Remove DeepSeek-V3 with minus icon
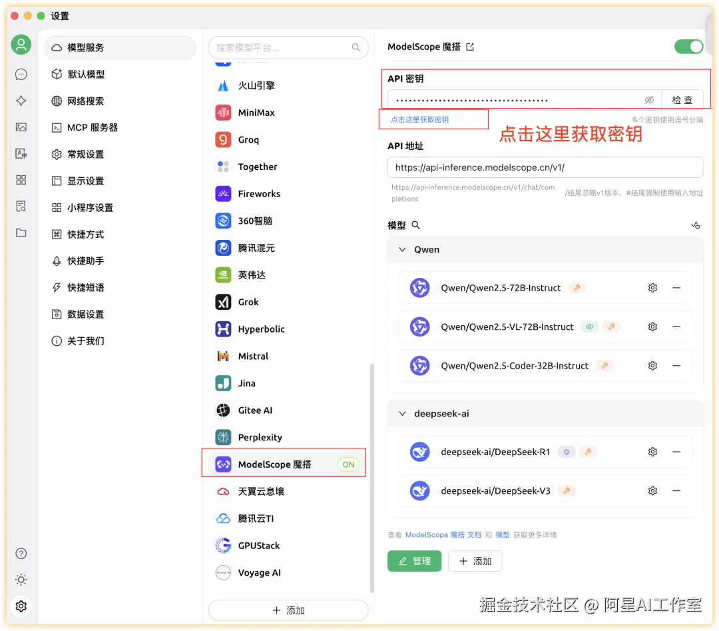 676,491
